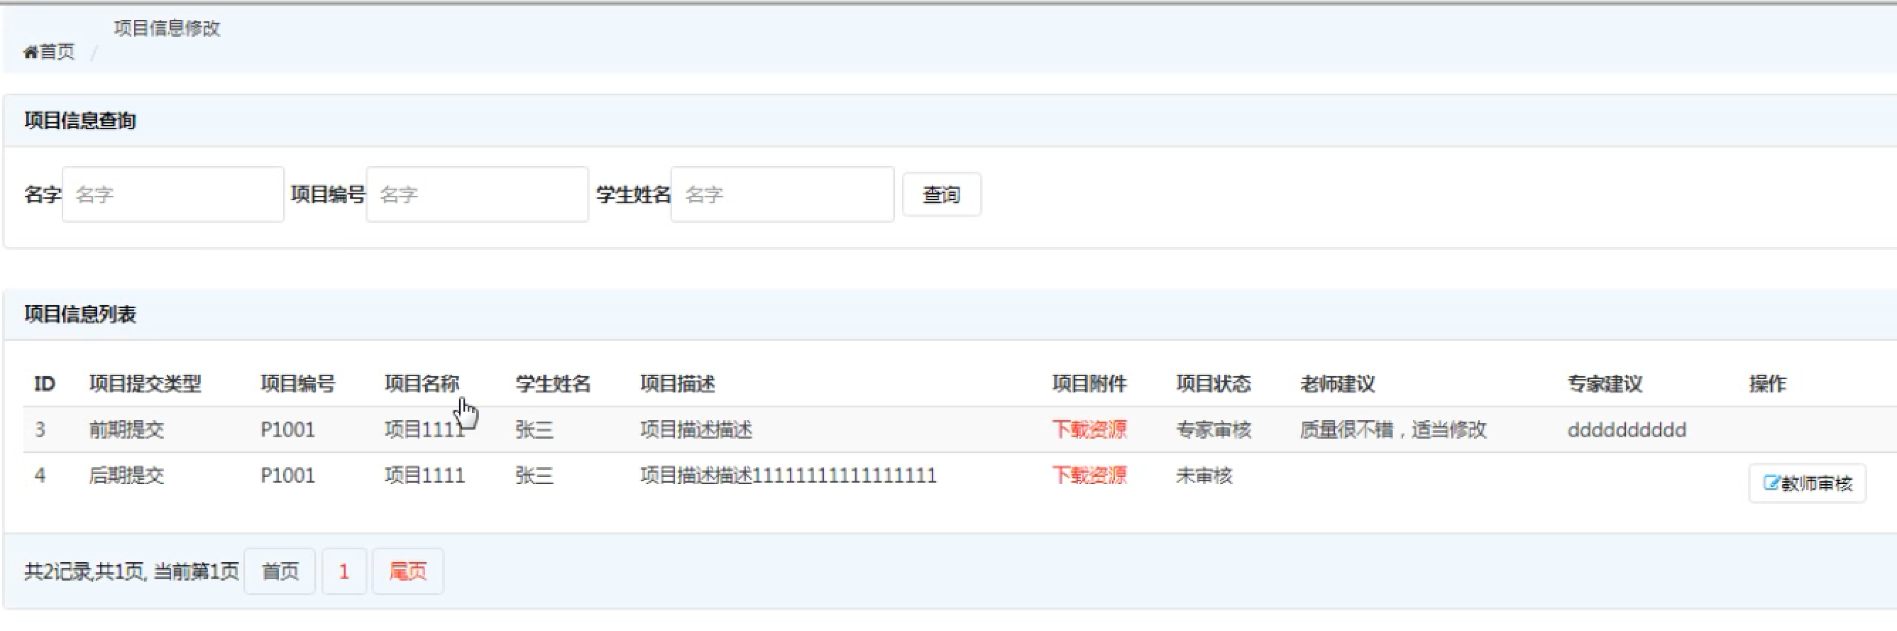The image size is (1897, 631).
Task: Click P1001 in the 前期提交 row
Action: [288, 429]
